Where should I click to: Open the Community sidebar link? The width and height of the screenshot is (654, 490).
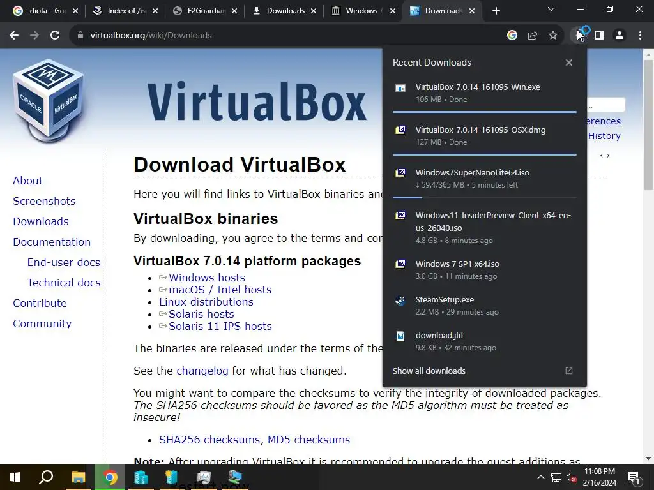tap(42, 323)
